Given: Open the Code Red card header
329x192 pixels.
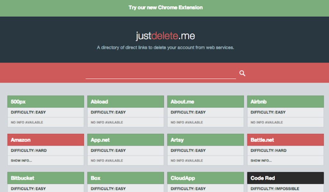Looking at the screenshot, I should point(285,178).
